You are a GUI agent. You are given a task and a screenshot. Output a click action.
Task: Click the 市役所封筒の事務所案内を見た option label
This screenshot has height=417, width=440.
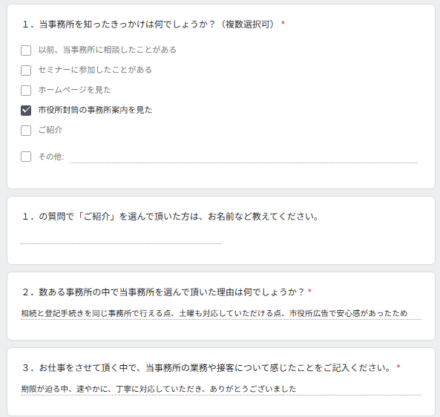(x=95, y=110)
